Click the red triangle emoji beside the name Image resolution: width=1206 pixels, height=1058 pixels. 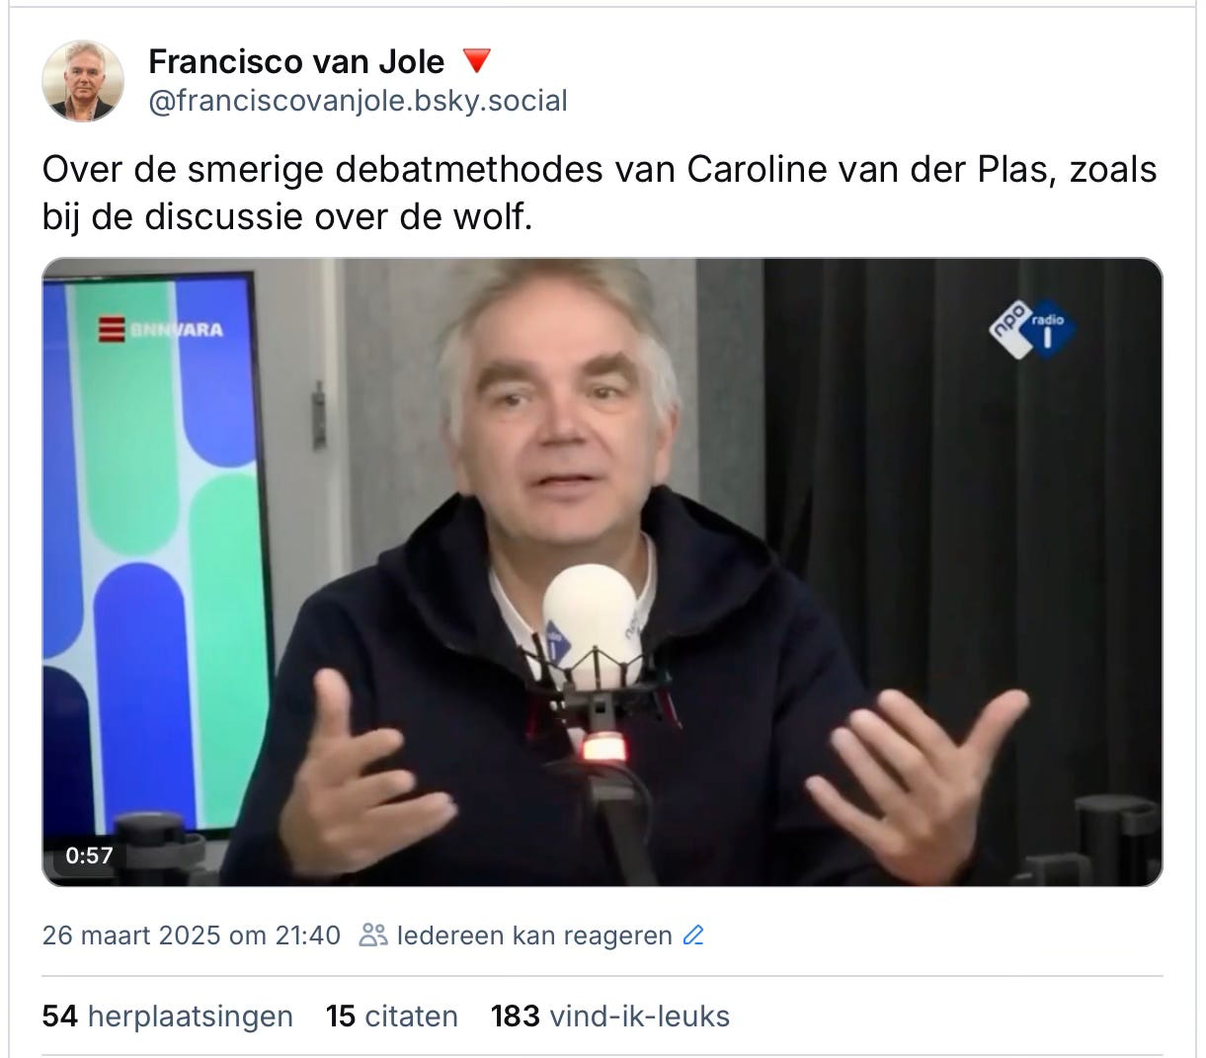[x=477, y=61]
